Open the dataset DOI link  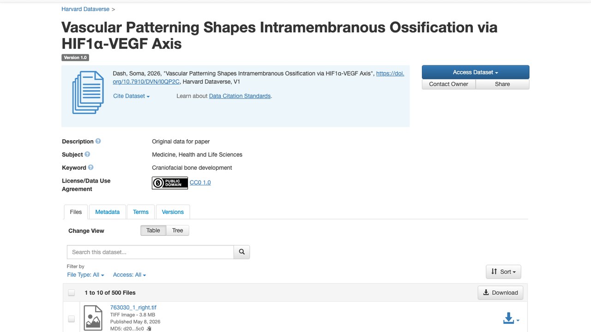pyautogui.click(x=259, y=77)
